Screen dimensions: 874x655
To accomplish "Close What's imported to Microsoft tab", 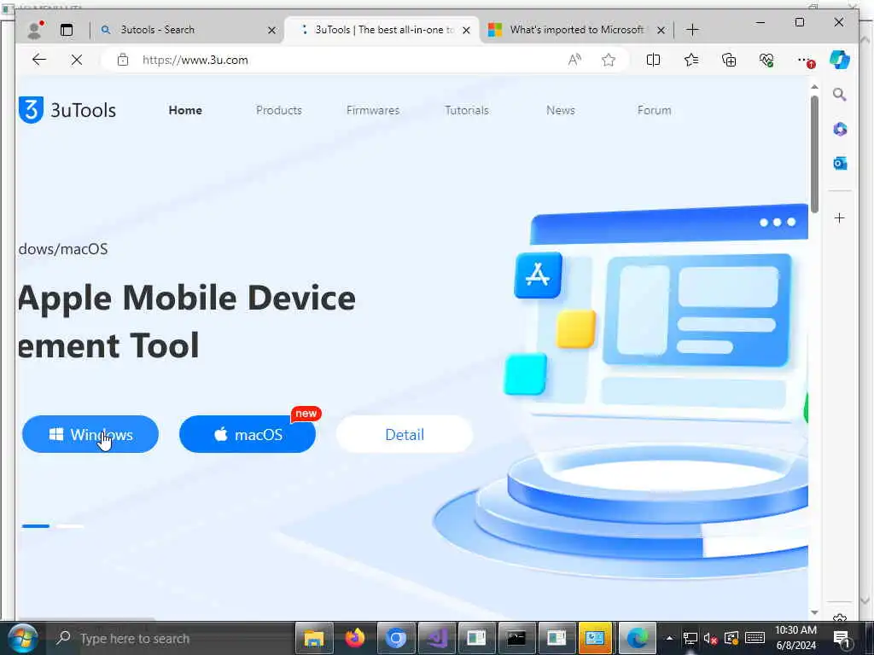I will [661, 30].
